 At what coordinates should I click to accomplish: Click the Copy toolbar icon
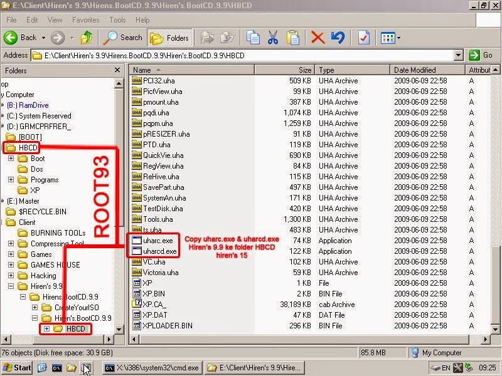point(253,38)
